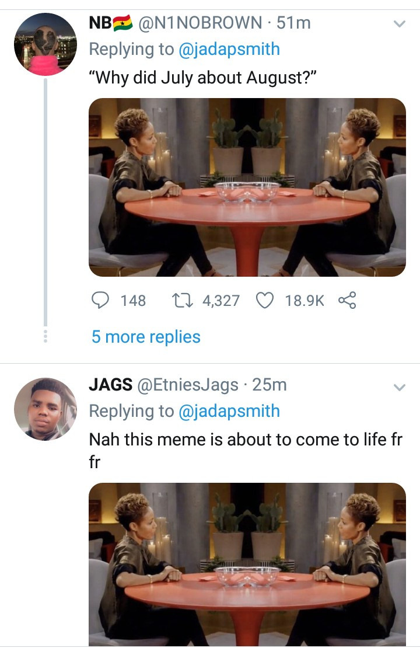Open JAGS's profile picture
420x648 pixels.
pyautogui.click(x=45, y=409)
